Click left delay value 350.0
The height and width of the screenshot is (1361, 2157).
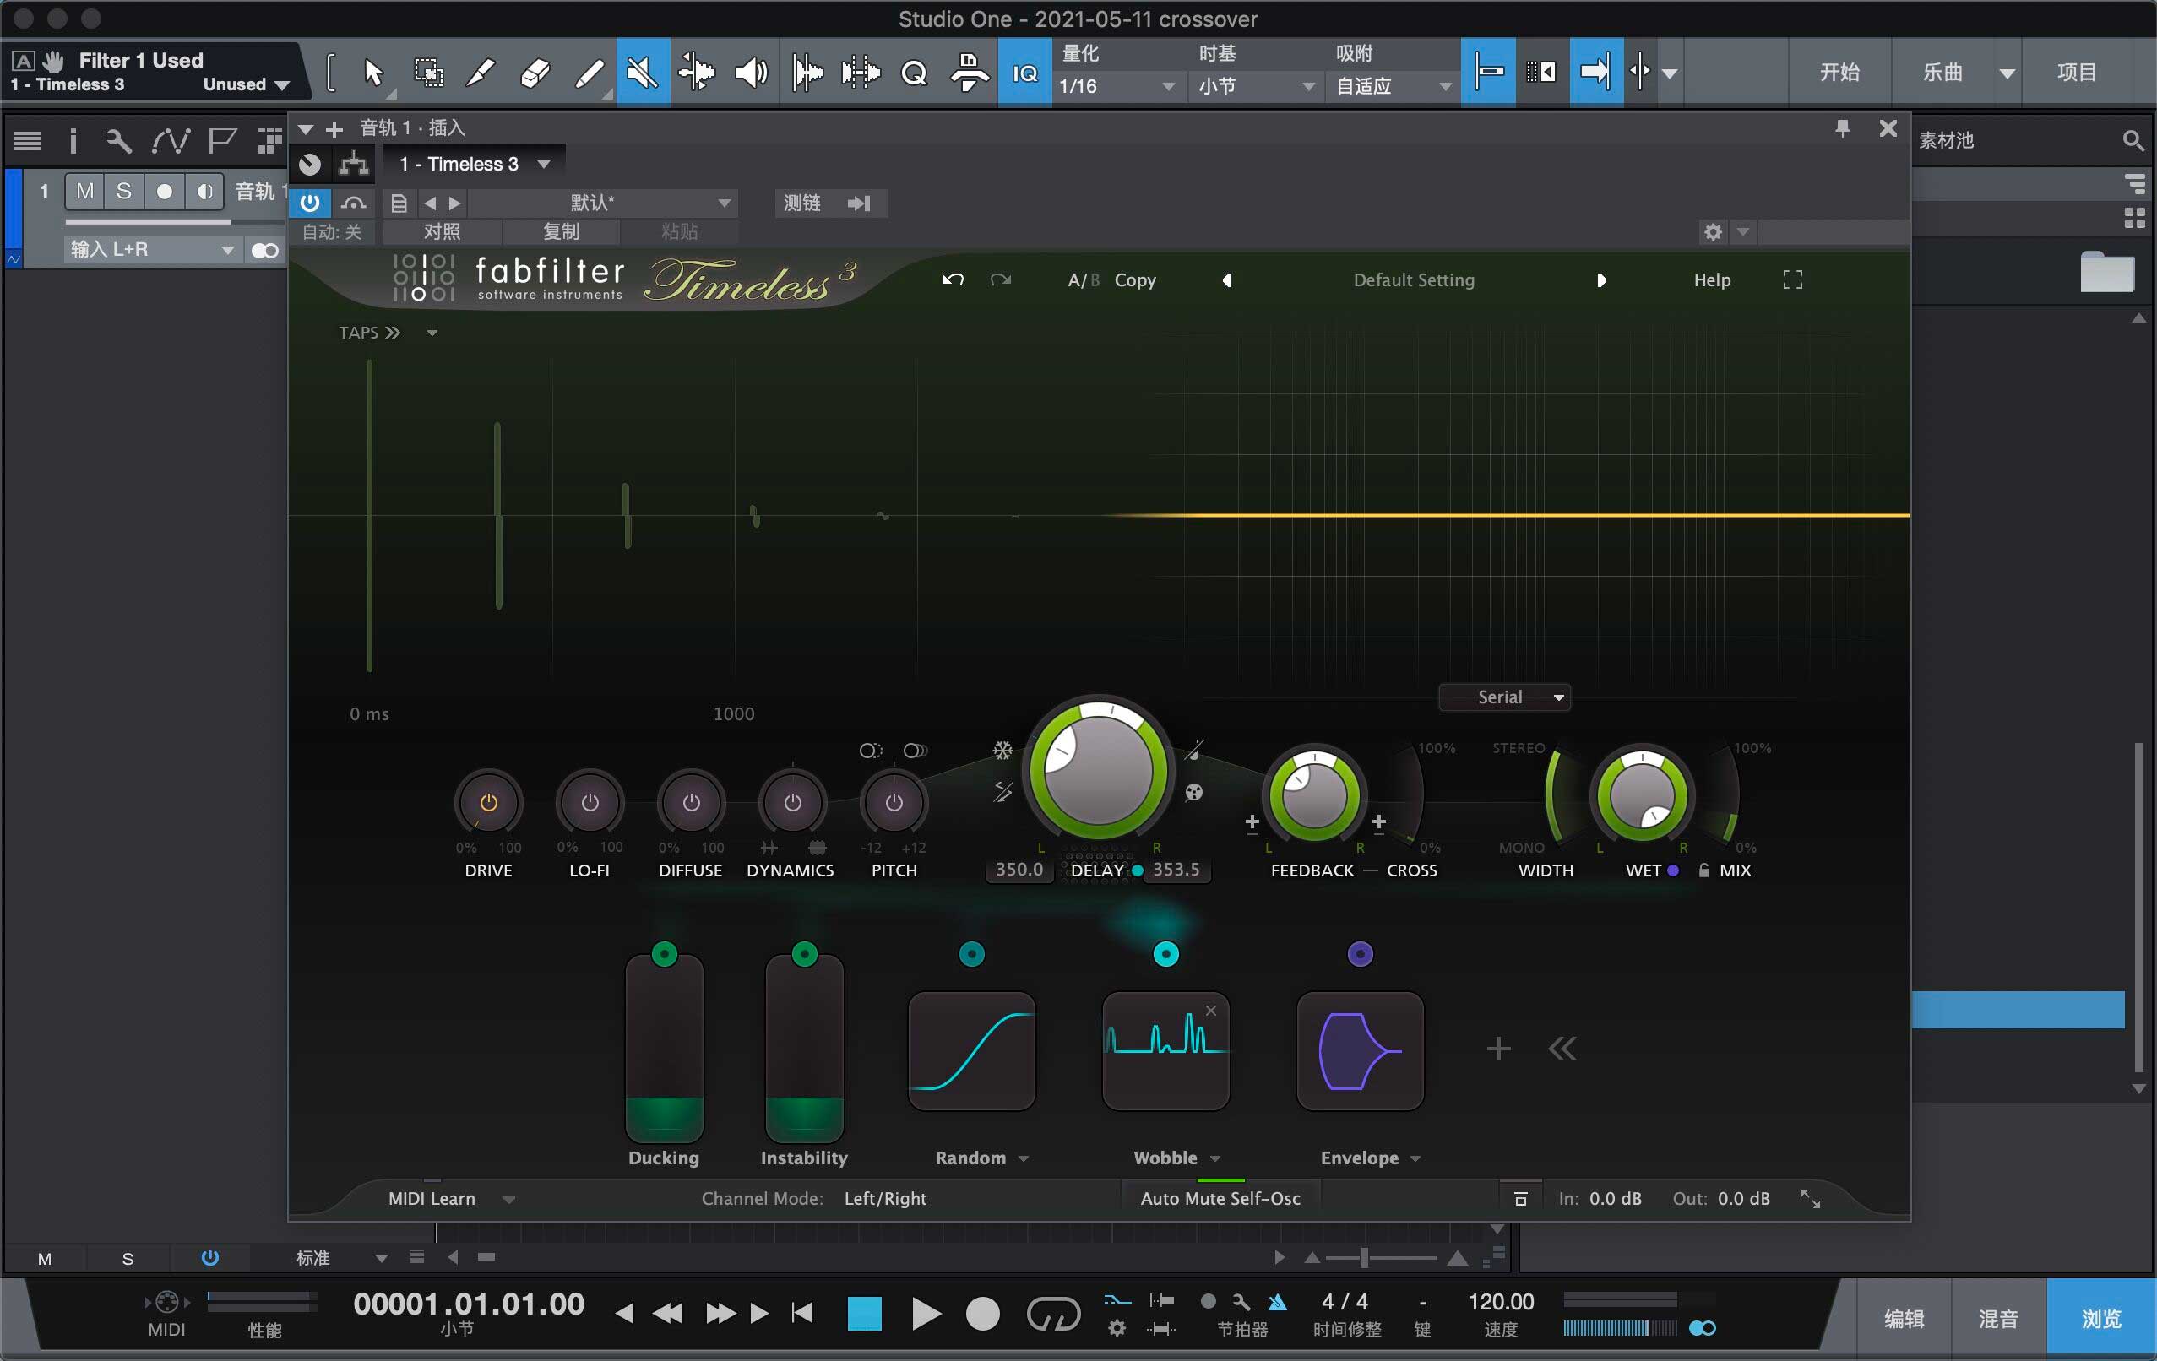1019,870
